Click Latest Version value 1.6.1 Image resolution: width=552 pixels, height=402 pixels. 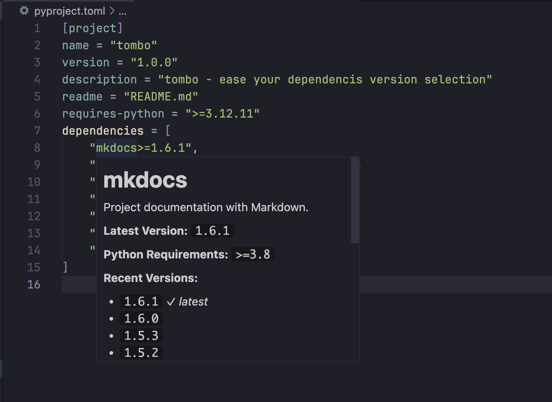(x=212, y=231)
